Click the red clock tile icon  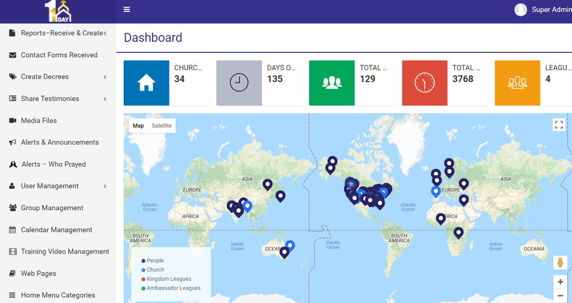[x=424, y=83]
